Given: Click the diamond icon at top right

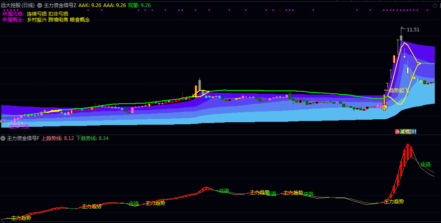Looking at the screenshot, I should [x=434, y=5].
